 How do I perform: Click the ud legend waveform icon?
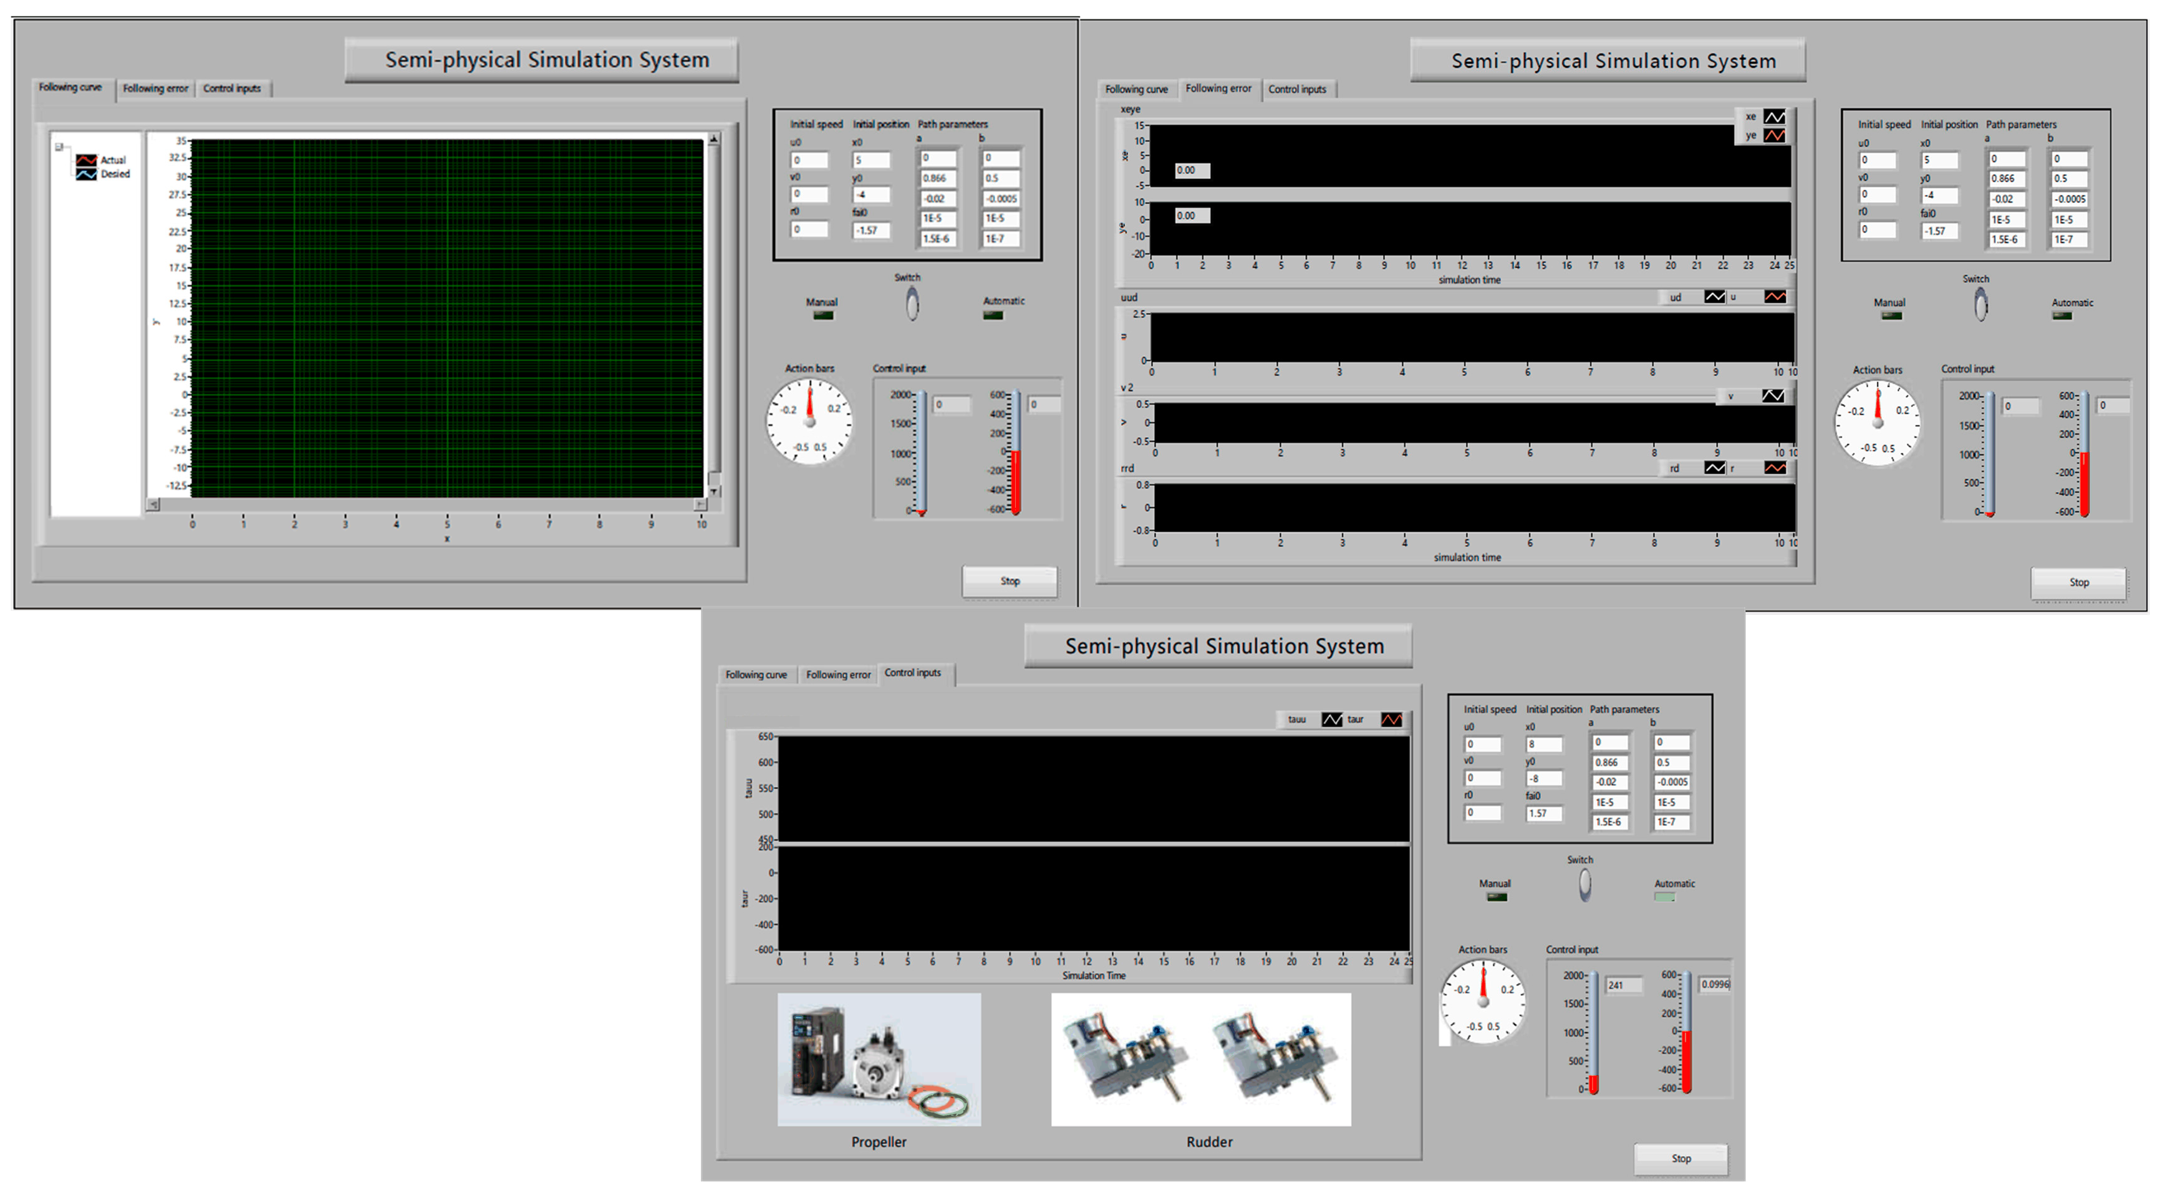point(1715,297)
